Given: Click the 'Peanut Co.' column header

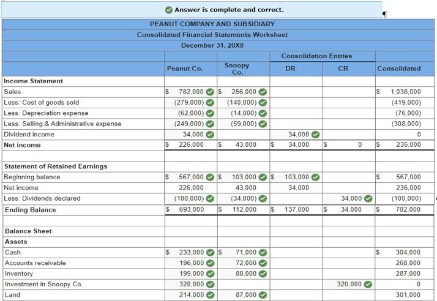Looking at the screenshot, I should (x=185, y=69).
